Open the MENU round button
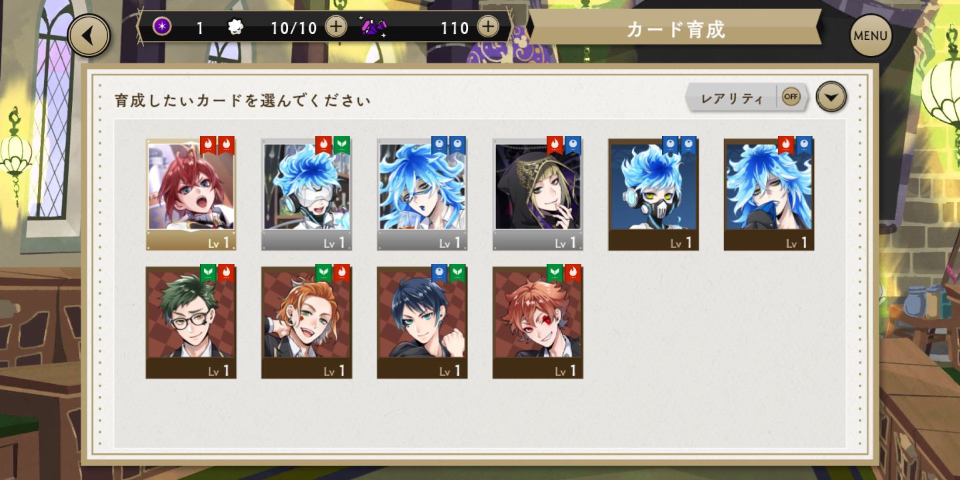The width and height of the screenshot is (960, 480). click(871, 35)
